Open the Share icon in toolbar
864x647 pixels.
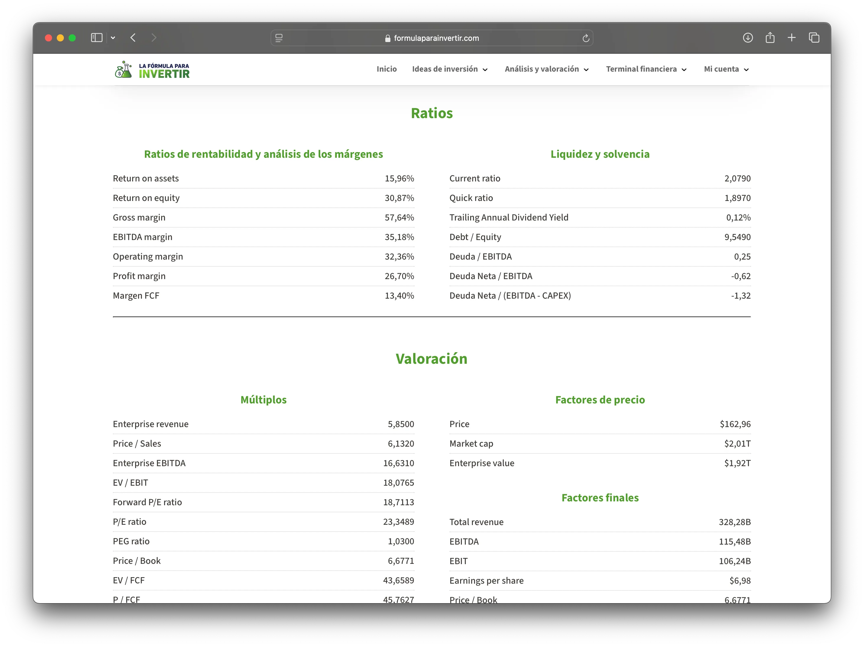click(x=770, y=38)
